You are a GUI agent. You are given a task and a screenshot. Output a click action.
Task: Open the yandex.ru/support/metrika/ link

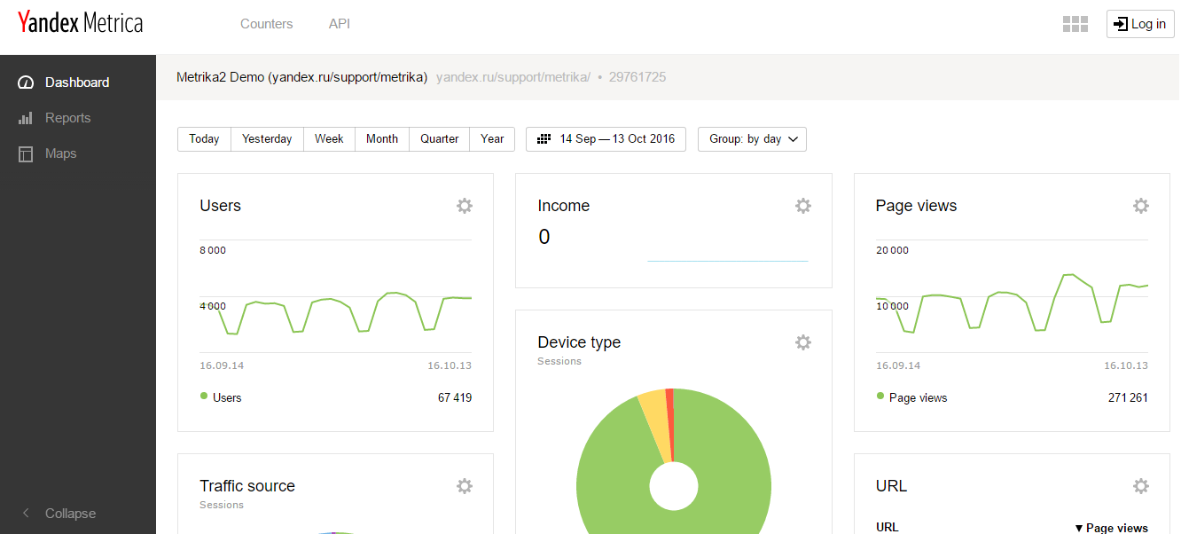(x=513, y=77)
